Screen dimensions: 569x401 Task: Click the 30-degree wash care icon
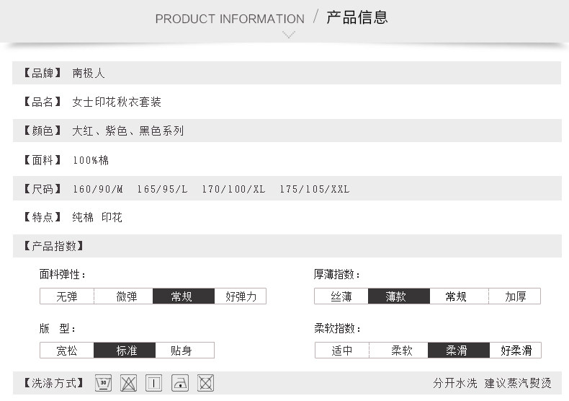point(103,383)
